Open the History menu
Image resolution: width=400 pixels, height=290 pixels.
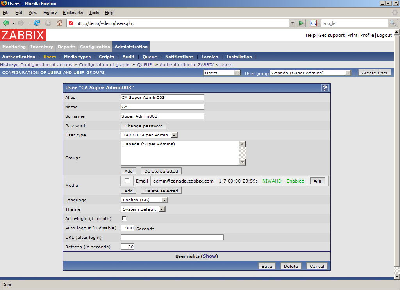tap(50, 13)
